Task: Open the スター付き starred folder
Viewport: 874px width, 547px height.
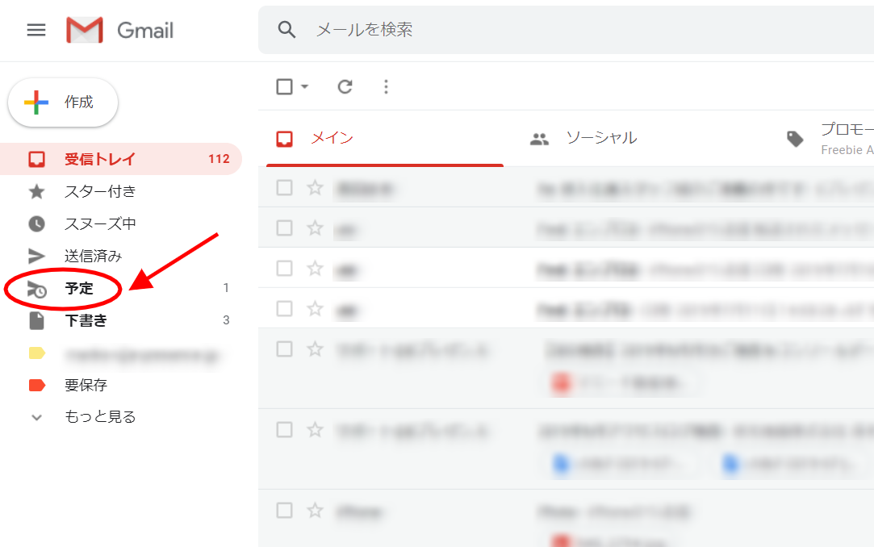Action: (100, 191)
